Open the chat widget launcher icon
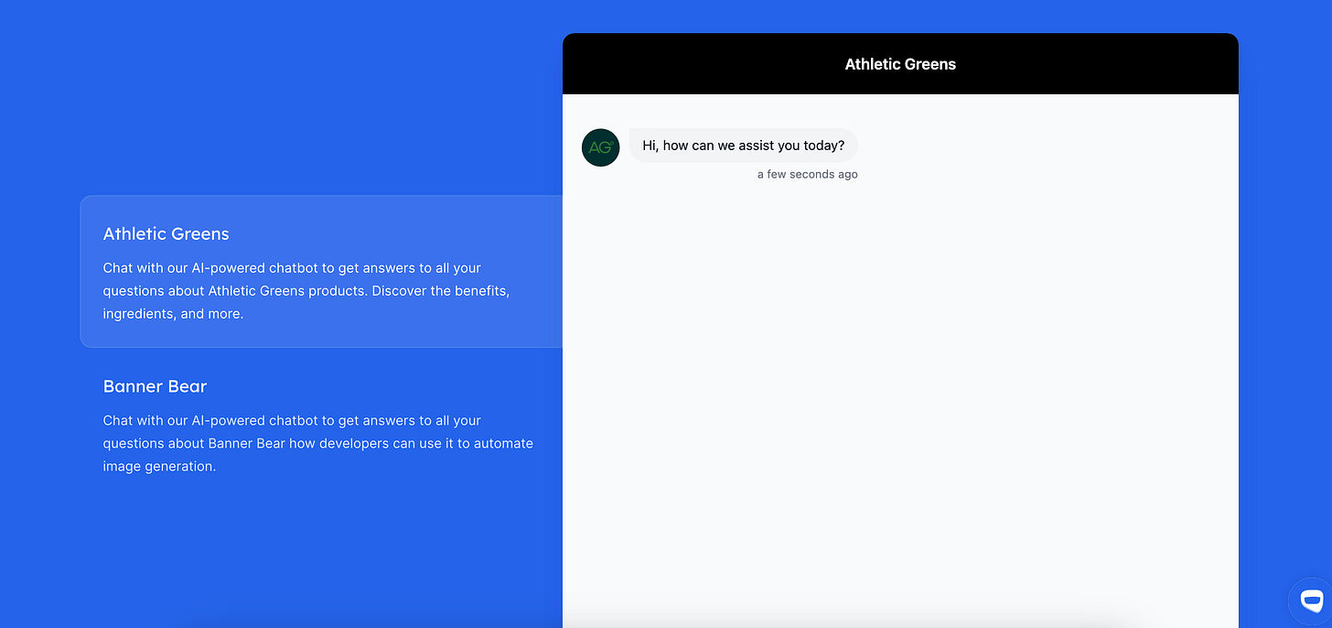This screenshot has width=1332, height=628. click(1311, 601)
